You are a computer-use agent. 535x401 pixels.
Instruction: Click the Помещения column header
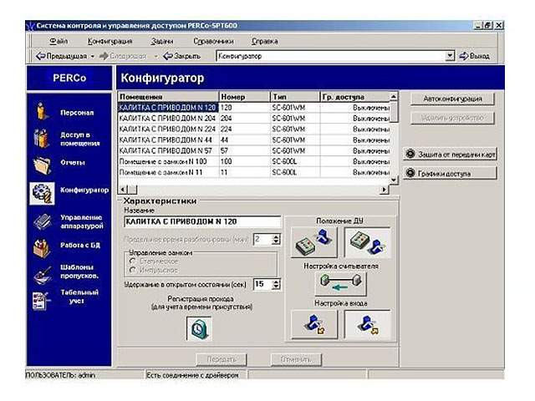[168, 97]
